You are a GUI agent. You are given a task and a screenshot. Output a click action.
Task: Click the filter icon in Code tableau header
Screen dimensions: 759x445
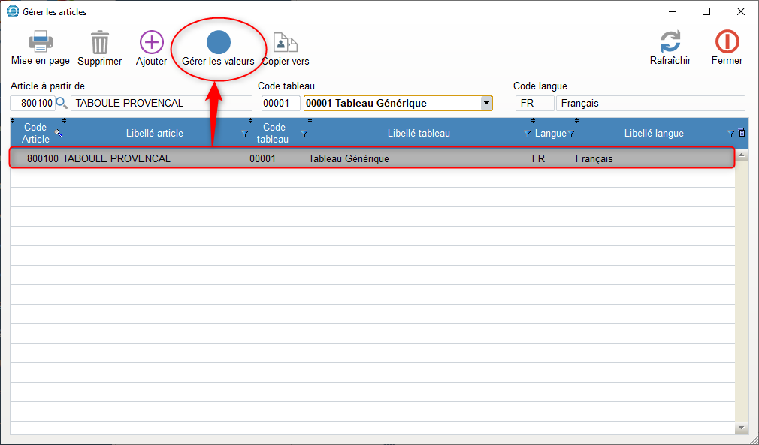(x=304, y=134)
